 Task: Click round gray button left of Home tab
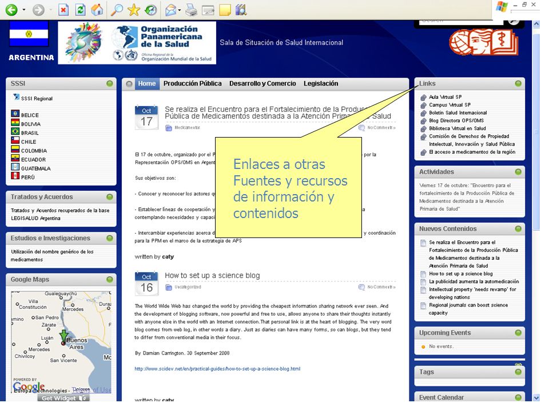[x=129, y=84]
